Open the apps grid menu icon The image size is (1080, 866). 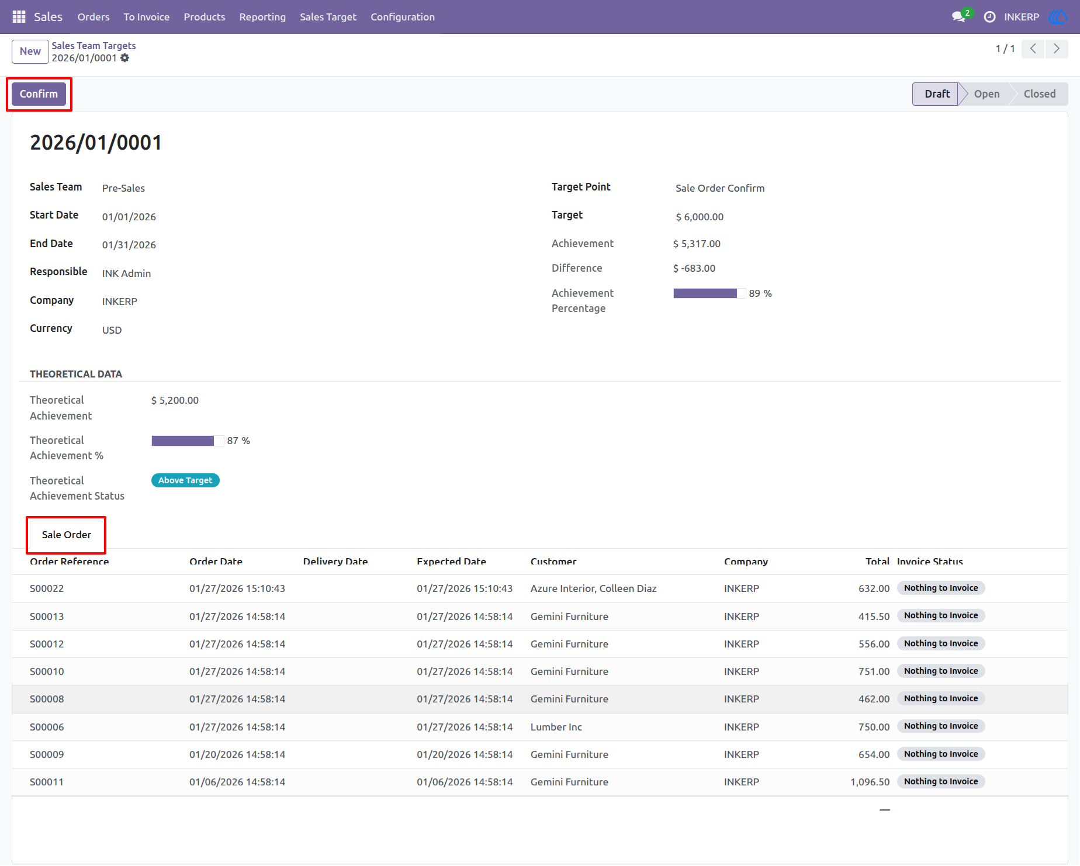point(19,17)
